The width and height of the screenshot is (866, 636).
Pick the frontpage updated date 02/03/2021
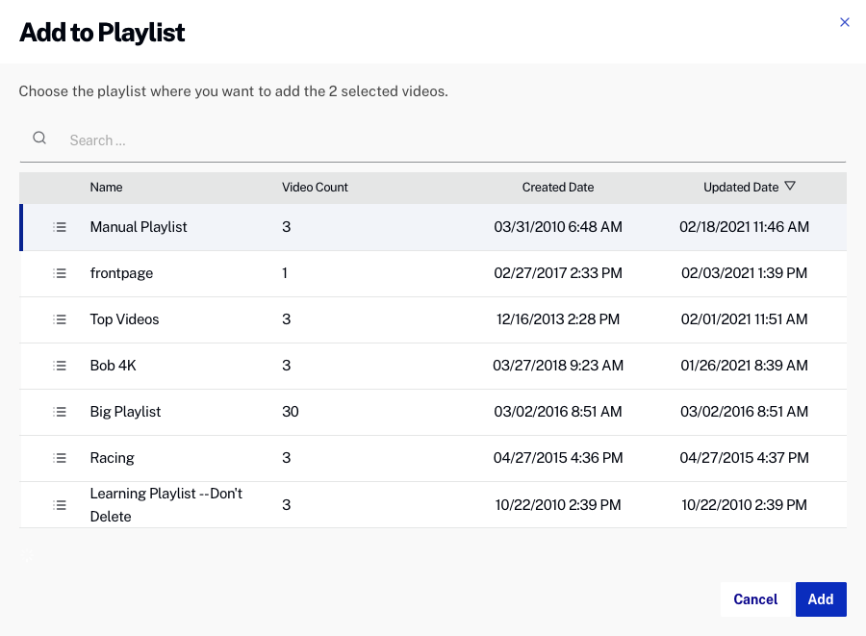tap(744, 273)
